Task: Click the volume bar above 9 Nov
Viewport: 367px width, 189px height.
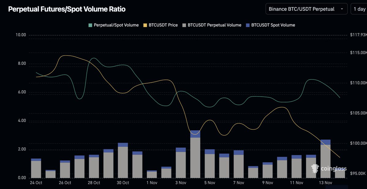Action: click(268, 170)
